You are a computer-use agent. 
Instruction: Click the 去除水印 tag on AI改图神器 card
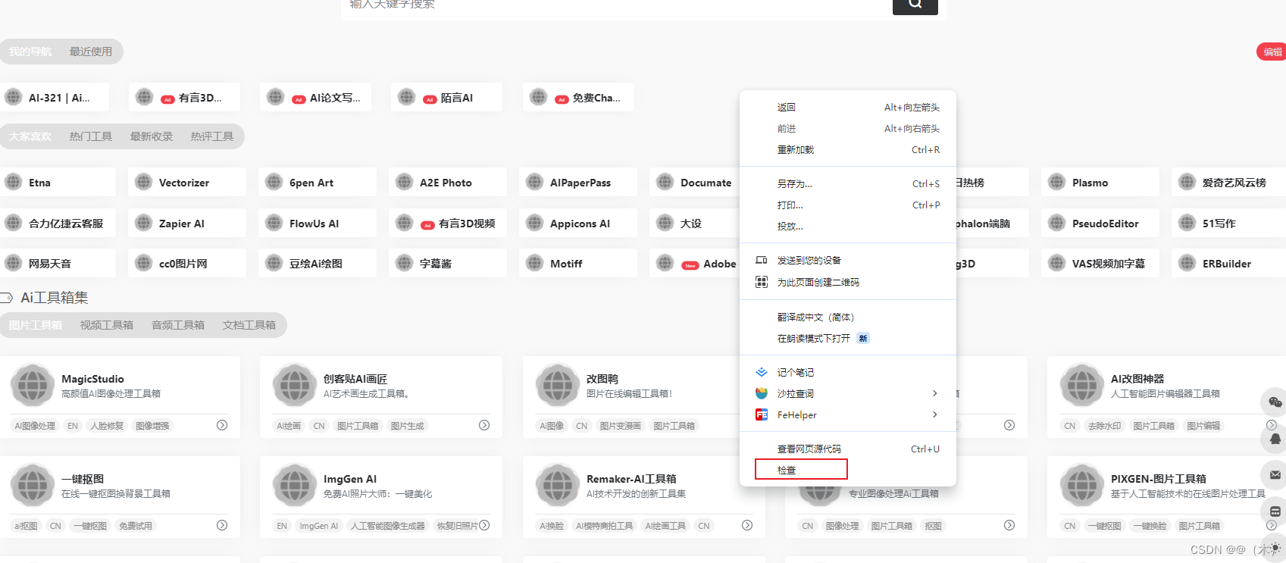pos(1104,426)
